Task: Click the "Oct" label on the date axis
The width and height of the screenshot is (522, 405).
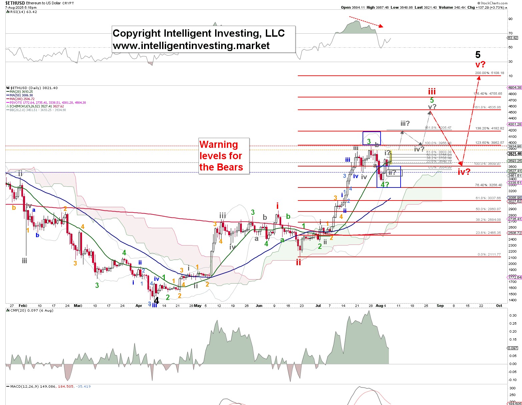Action: click(x=499, y=306)
